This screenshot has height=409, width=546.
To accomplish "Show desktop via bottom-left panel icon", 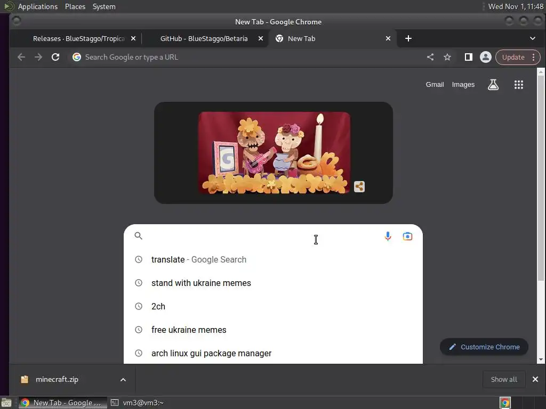I will click(x=6, y=403).
